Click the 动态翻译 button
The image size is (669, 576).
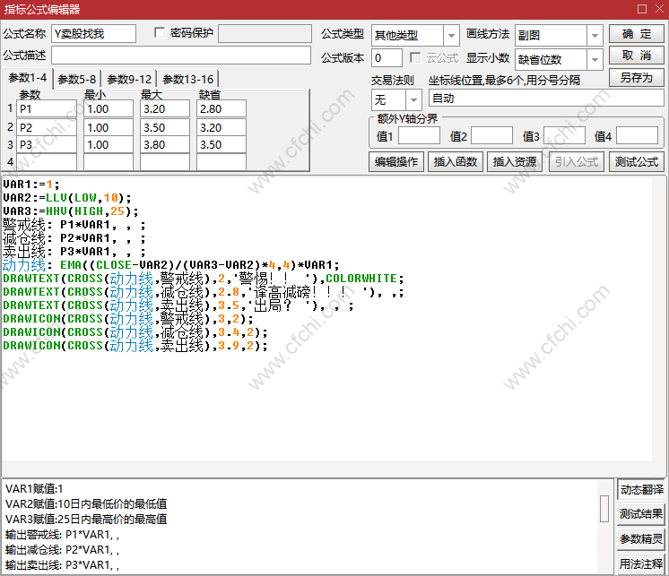tap(642, 489)
